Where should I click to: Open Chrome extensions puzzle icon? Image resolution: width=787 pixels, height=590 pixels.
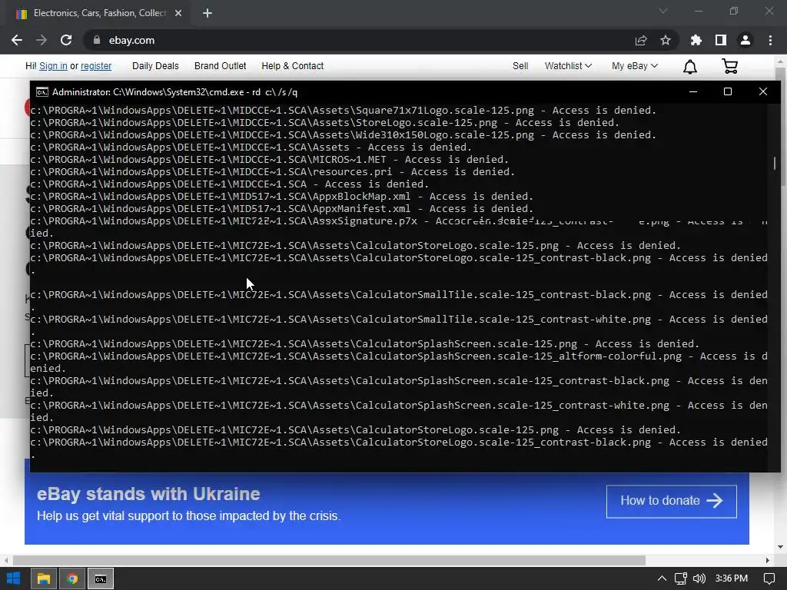point(696,40)
